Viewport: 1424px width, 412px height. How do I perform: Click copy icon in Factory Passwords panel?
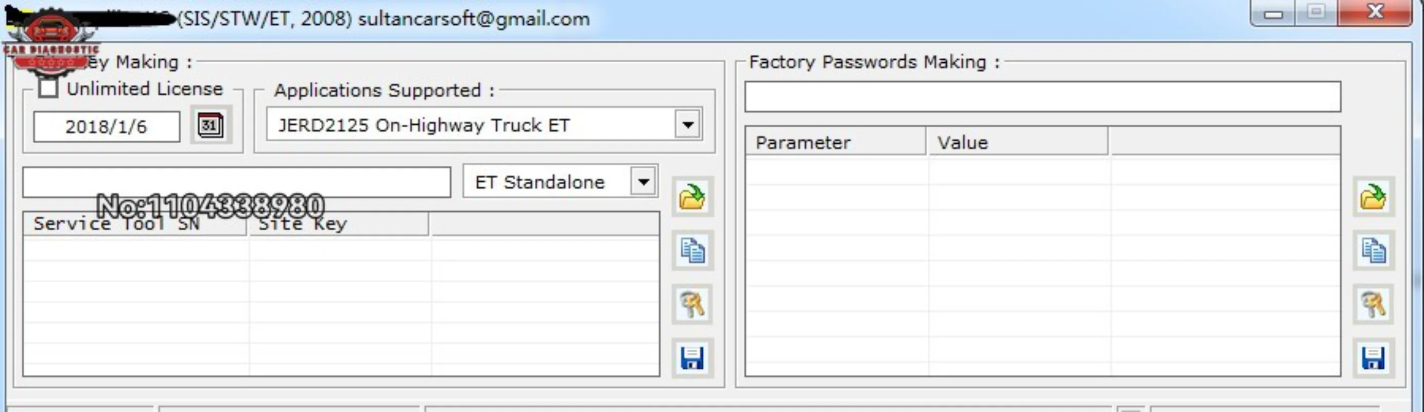tap(1373, 250)
